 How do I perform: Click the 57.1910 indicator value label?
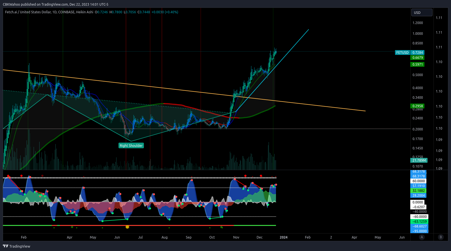[418, 186]
